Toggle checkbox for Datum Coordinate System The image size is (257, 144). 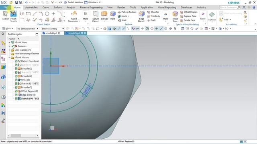[x=16, y=61]
